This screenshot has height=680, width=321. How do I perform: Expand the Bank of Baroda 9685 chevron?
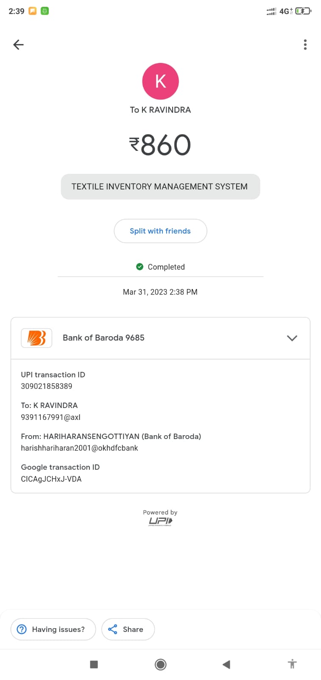[x=292, y=338]
